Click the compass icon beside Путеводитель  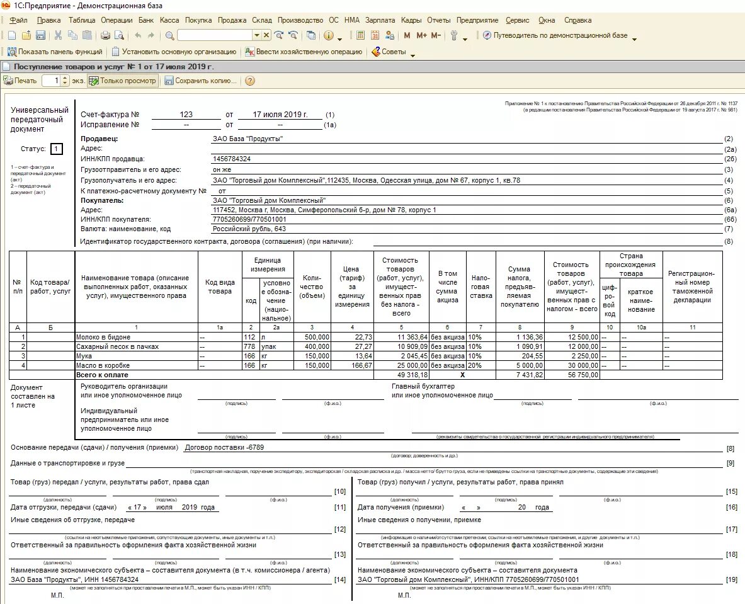(x=487, y=35)
